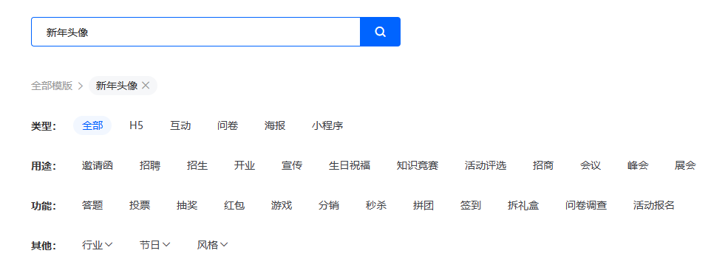
Task: Select the H5 type filter
Action: [136, 125]
